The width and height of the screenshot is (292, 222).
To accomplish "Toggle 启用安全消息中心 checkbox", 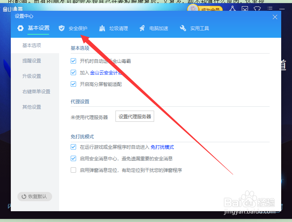I will point(73,158).
